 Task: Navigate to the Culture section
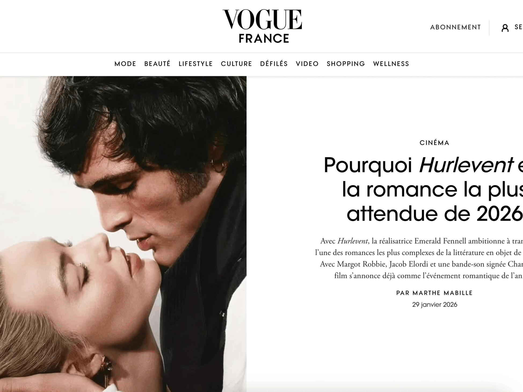pyautogui.click(x=237, y=64)
